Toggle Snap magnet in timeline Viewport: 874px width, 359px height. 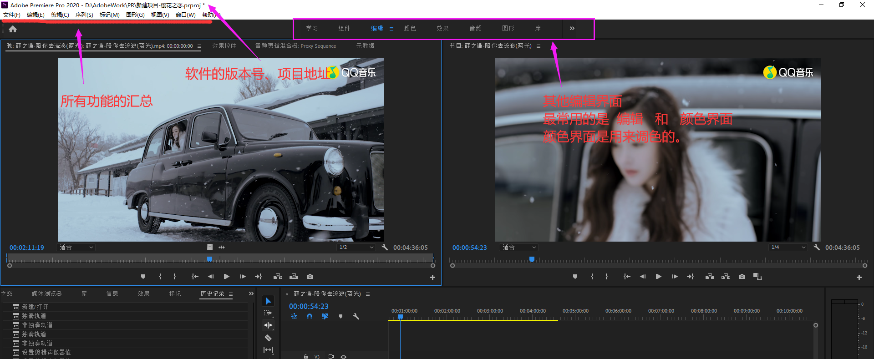coord(310,316)
